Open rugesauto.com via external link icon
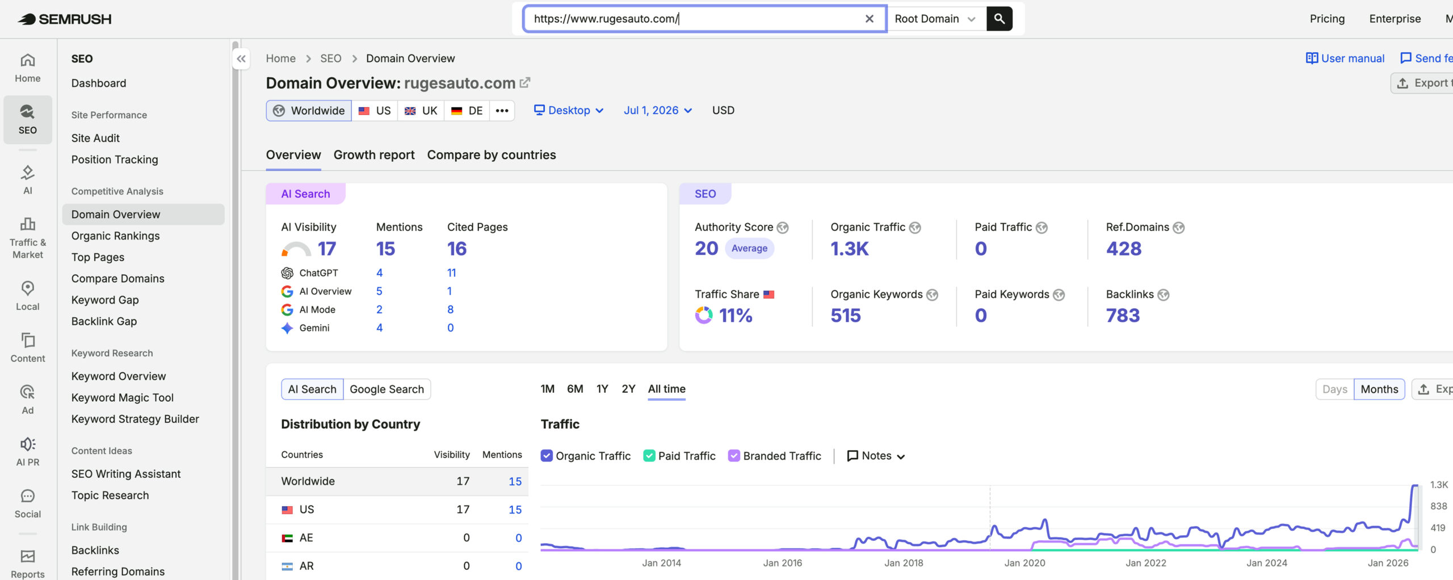This screenshot has width=1453, height=580. [x=525, y=82]
